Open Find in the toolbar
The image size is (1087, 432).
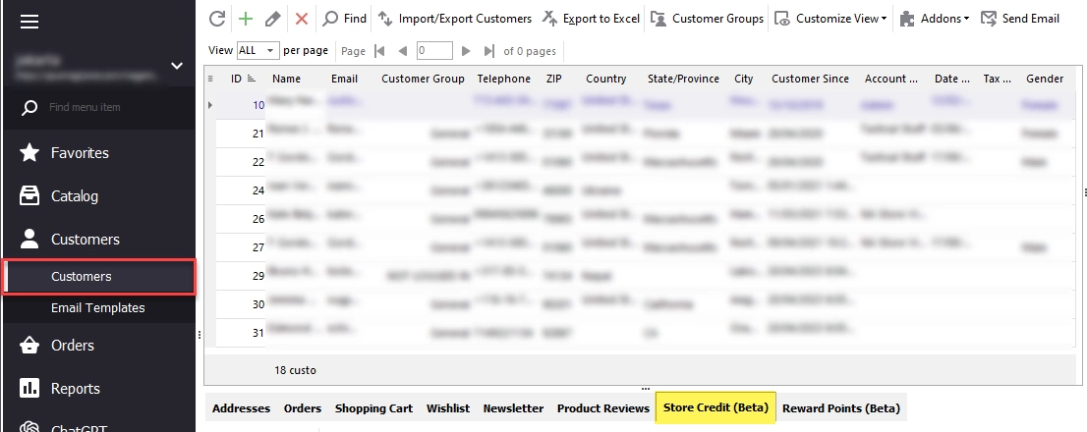point(345,19)
